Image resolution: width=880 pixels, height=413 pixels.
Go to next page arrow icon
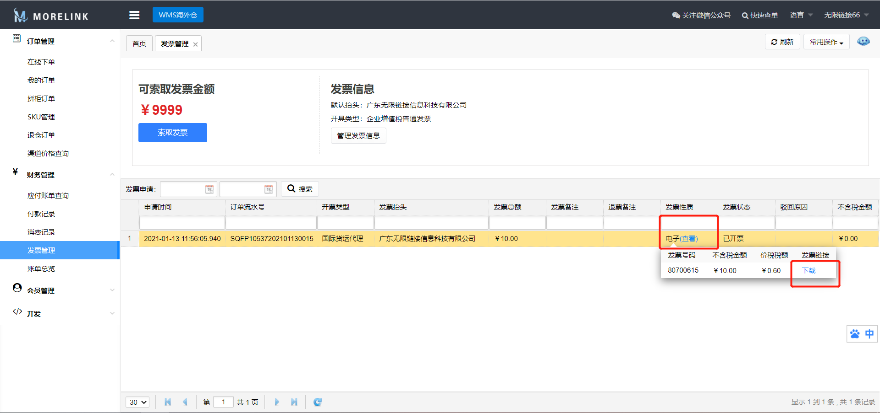[x=277, y=402]
